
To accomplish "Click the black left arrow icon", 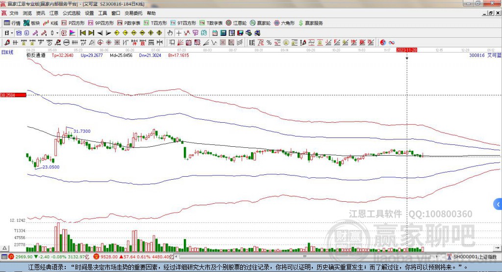I will 100,33.
